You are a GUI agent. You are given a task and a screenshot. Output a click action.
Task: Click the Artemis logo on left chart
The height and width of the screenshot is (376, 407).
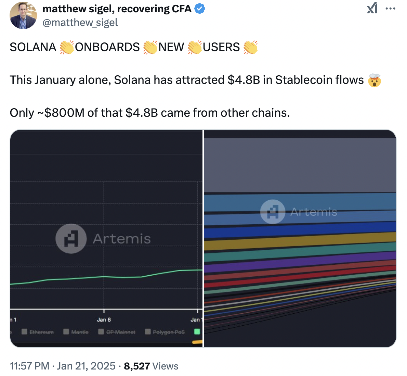[71, 239]
